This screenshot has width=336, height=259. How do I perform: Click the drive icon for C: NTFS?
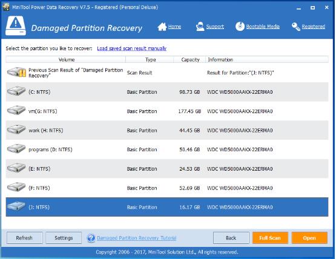pyautogui.click(x=16, y=91)
